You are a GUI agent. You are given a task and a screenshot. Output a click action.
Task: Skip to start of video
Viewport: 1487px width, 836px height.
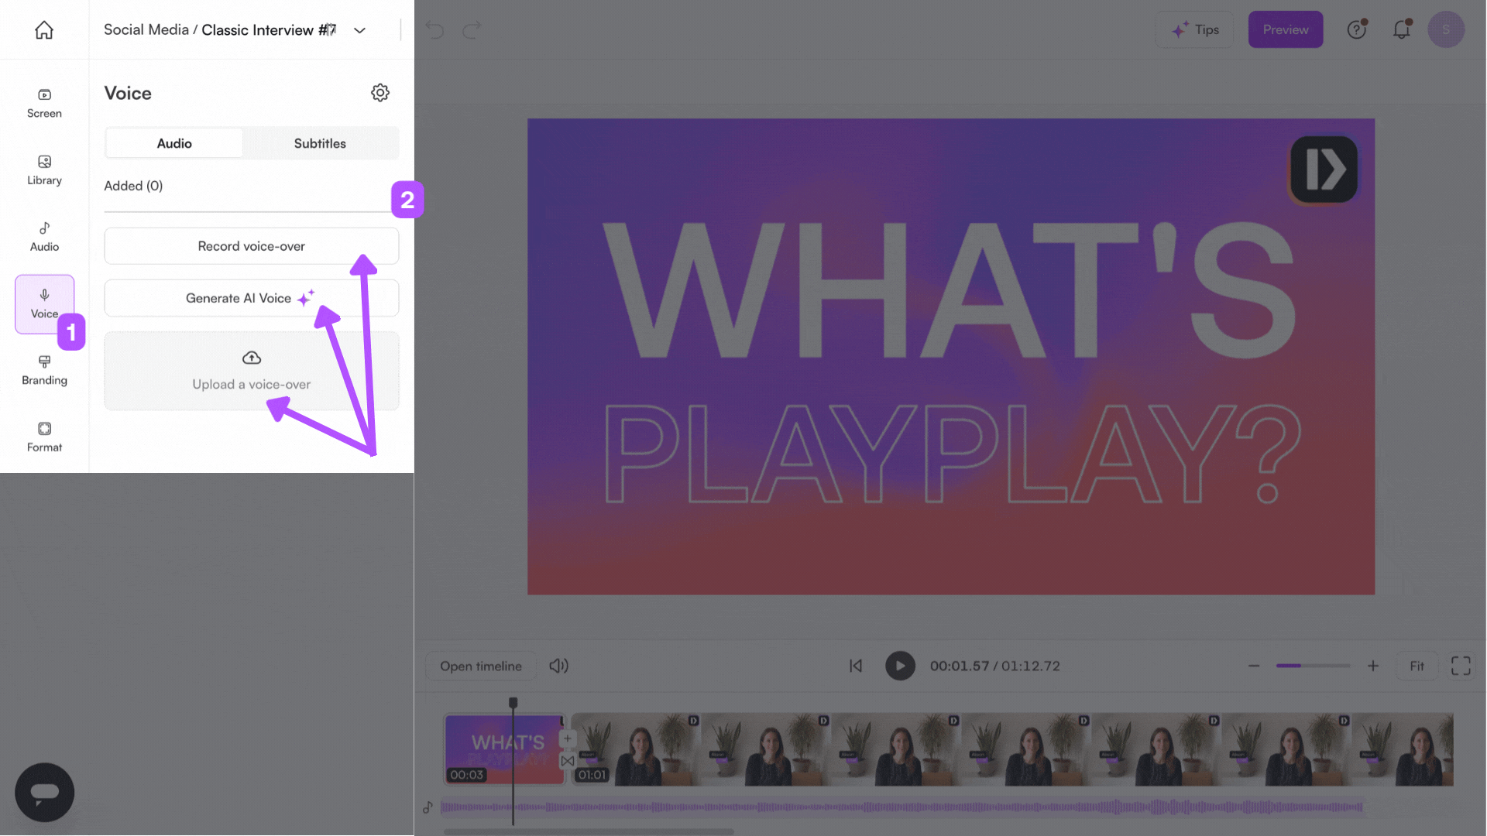click(856, 666)
